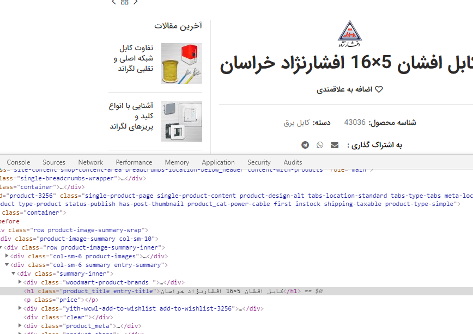The width and height of the screenshot is (473, 334).
Task: Collapse the summary-inner div node
Action: 14,274
